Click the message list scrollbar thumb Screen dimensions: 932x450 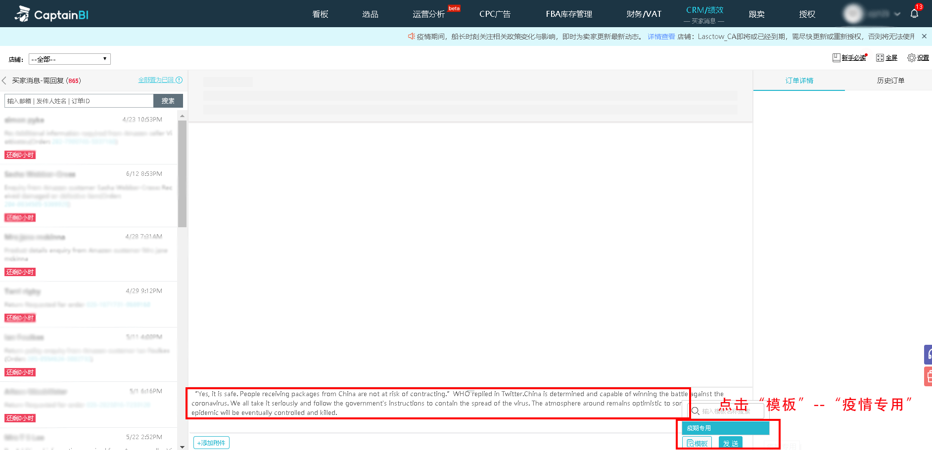pyautogui.click(x=182, y=174)
